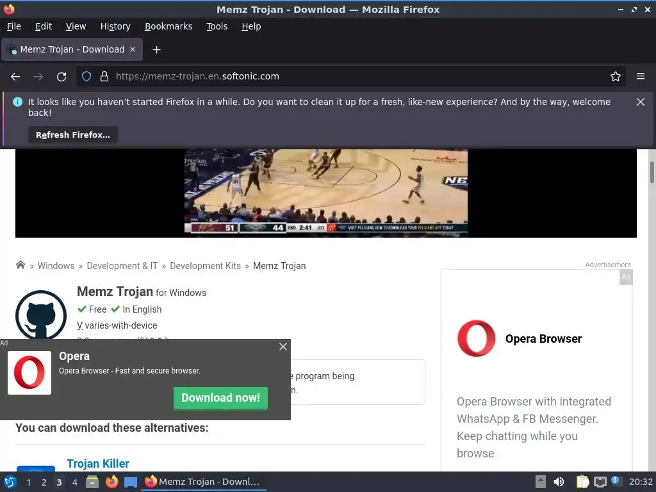Click the update notification tray icon
The height and width of the screenshot is (492, 656).
pyautogui.click(x=616, y=481)
